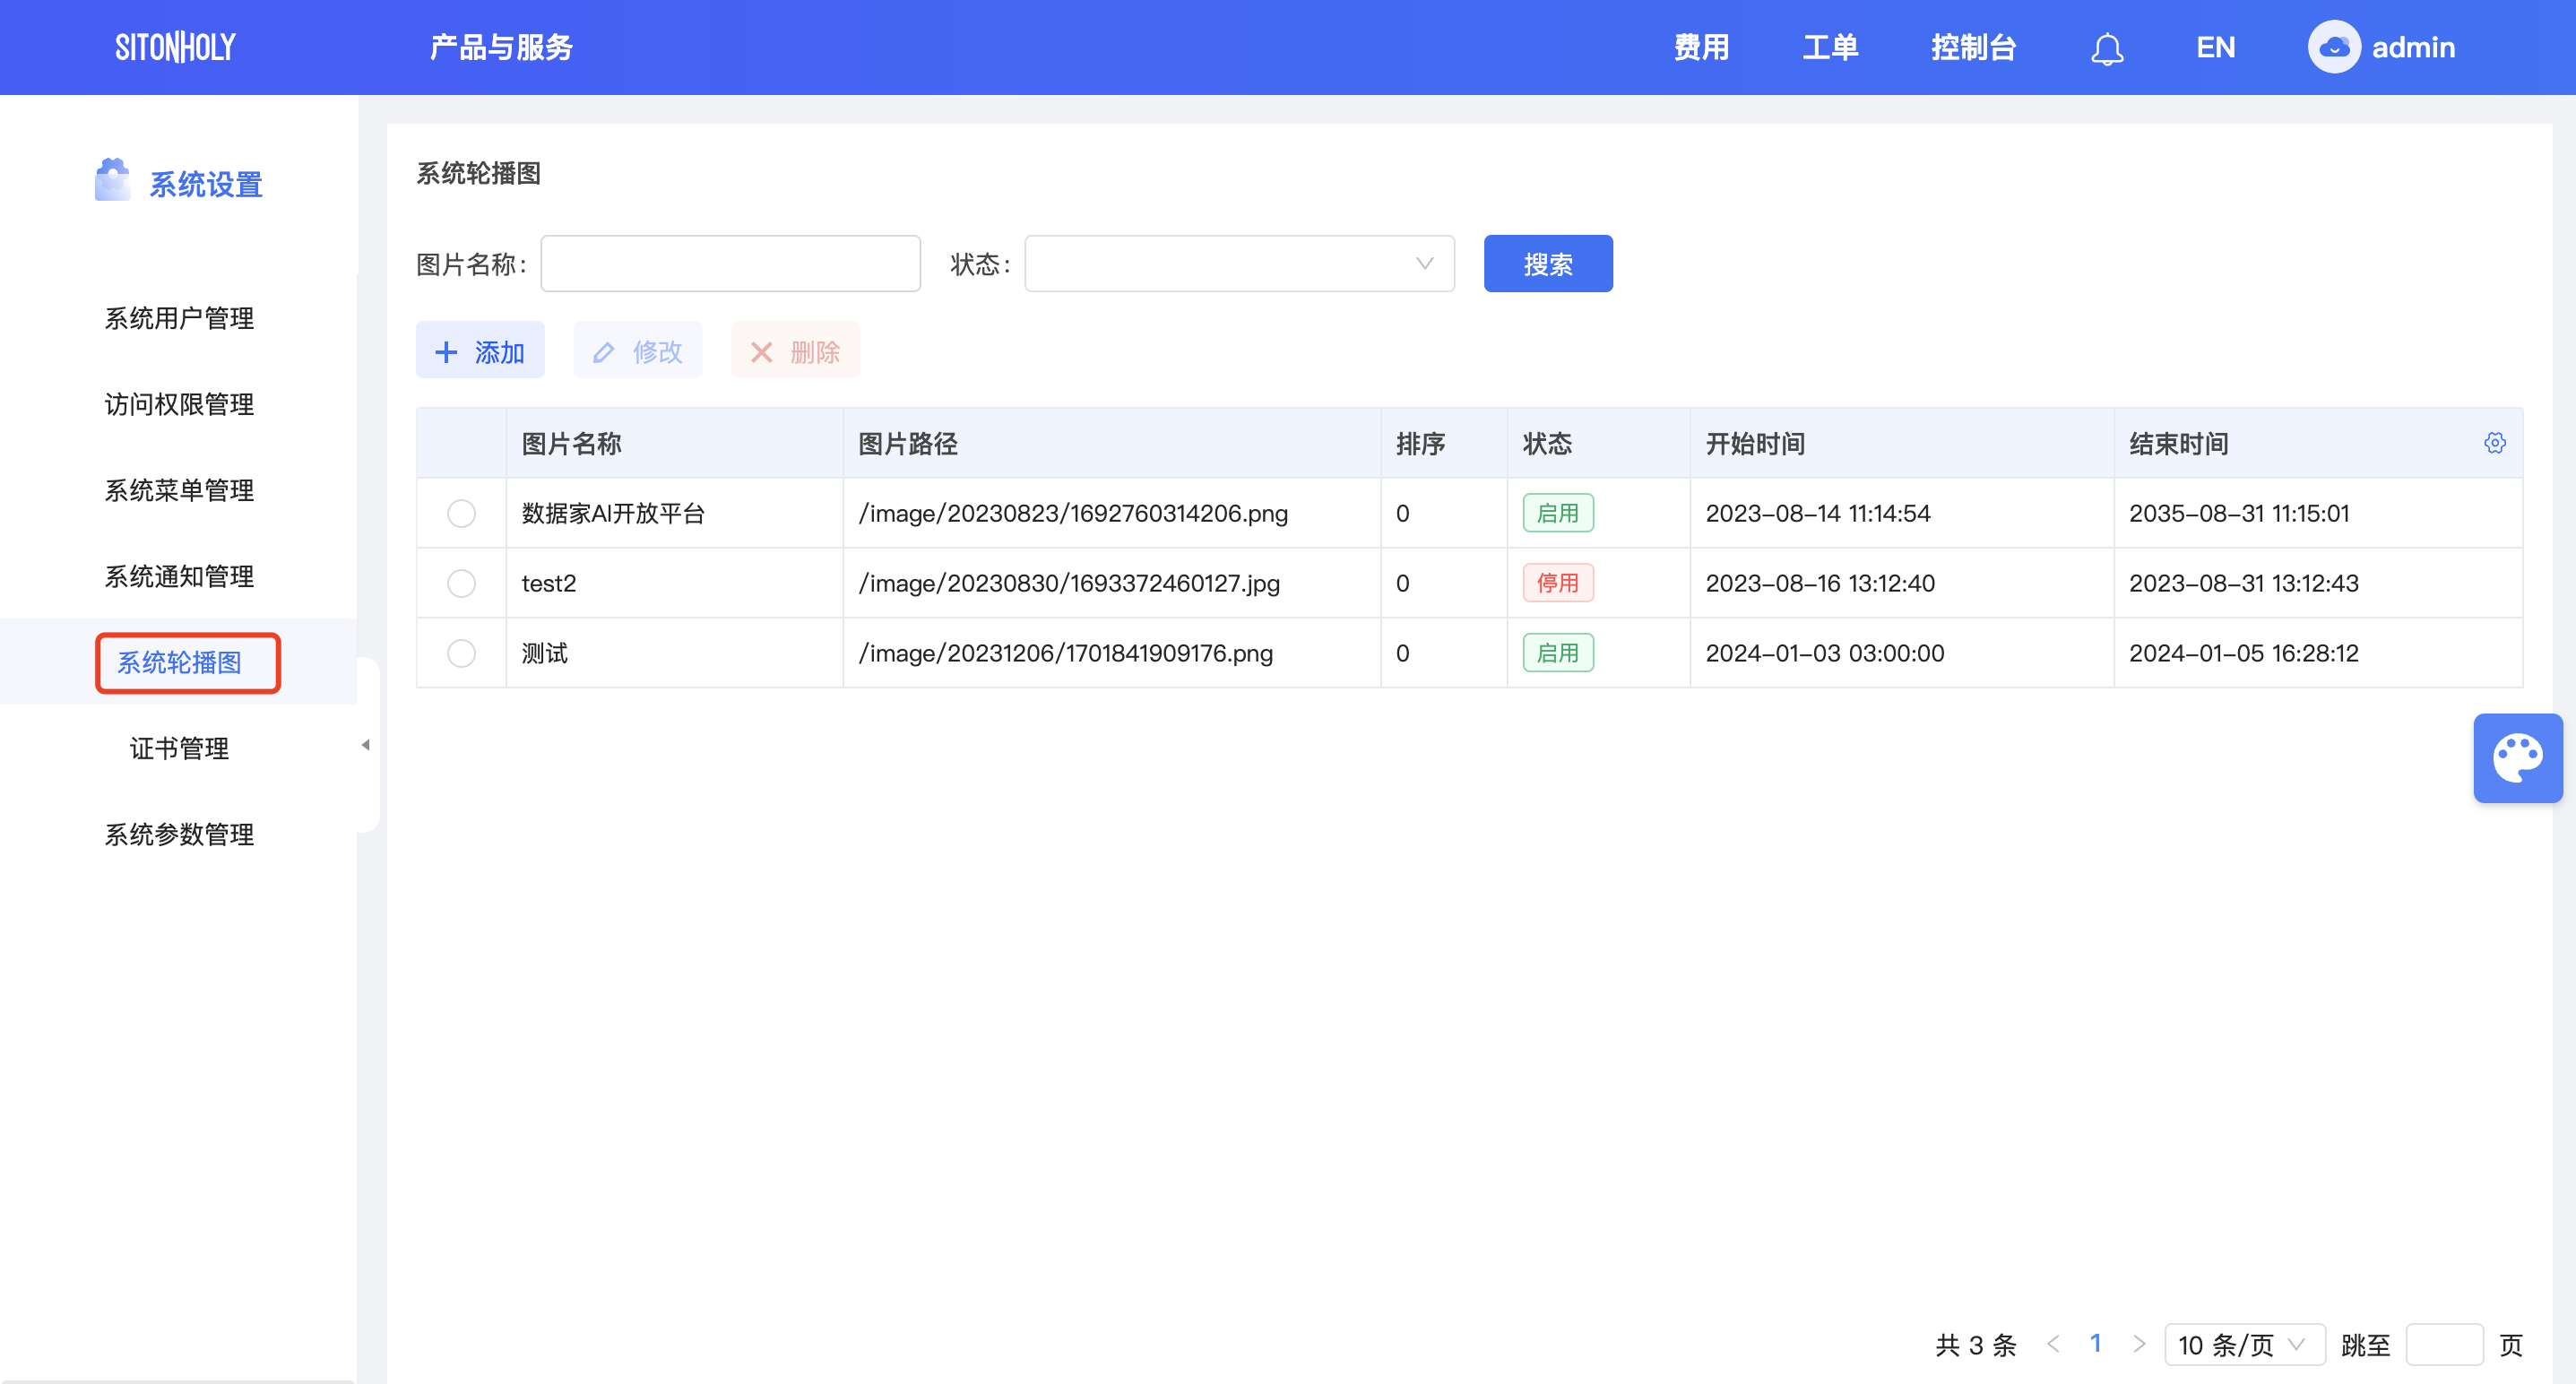Click the 搜索 button
The image size is (2576, 1384).
[1547, 264]
